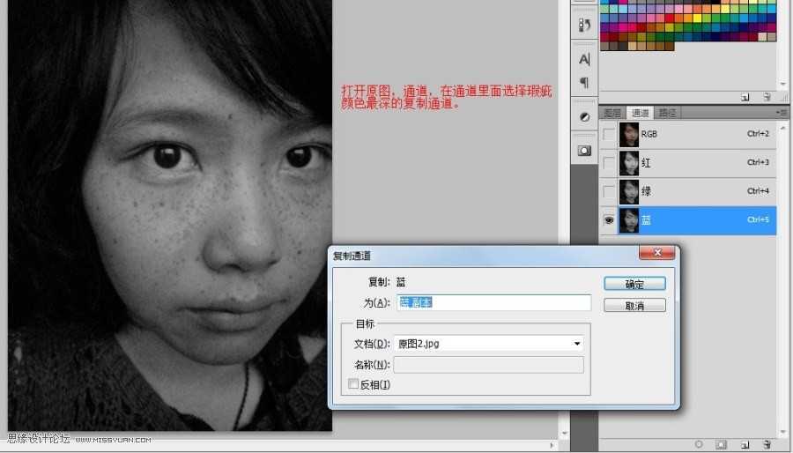Delete current channel trash icon

pos(767,445)
